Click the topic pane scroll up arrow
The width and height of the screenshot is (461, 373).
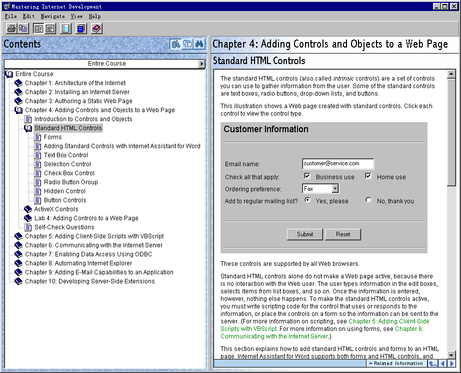451,74
